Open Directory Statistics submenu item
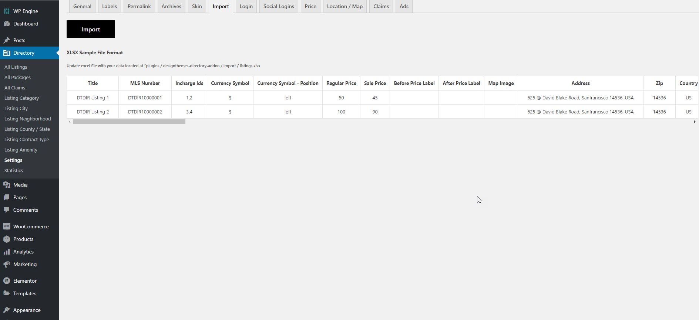 [x=14, y=170]
